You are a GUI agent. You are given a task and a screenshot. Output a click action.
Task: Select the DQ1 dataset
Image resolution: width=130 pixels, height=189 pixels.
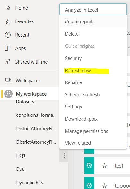tap(21, 156)
